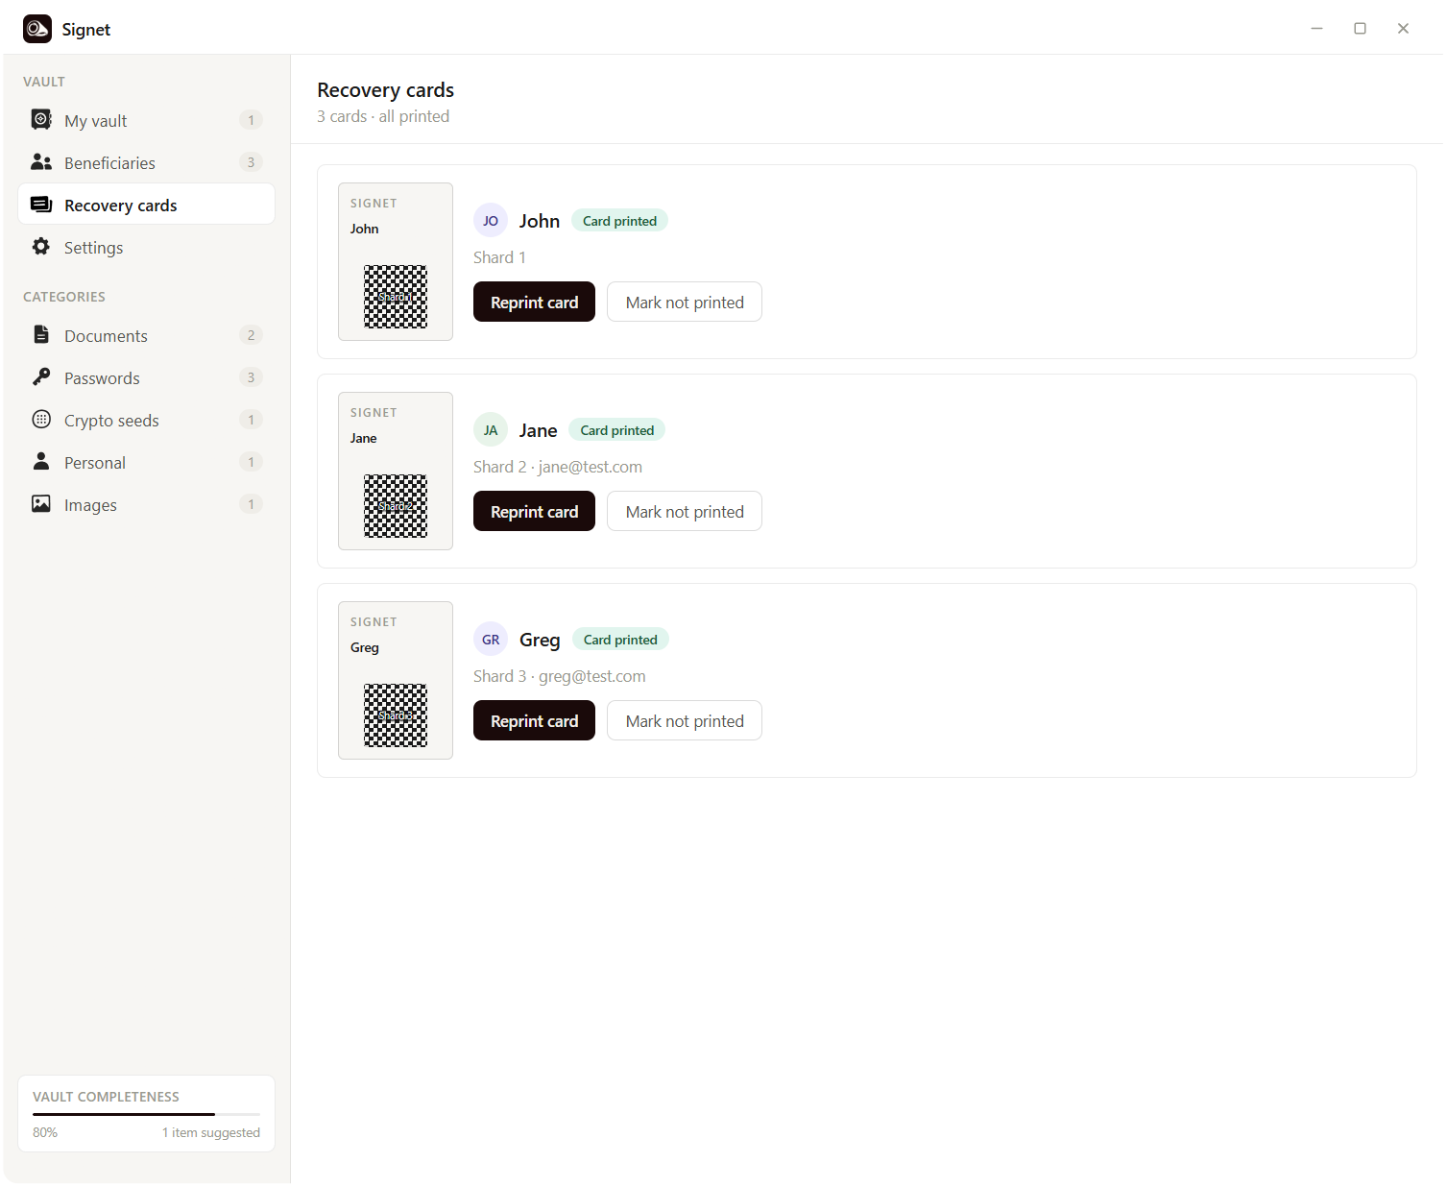Viewport: 1447px width, 1187px height.
Task: Click the "Shard 1" label under John
Action: [499, 257]
